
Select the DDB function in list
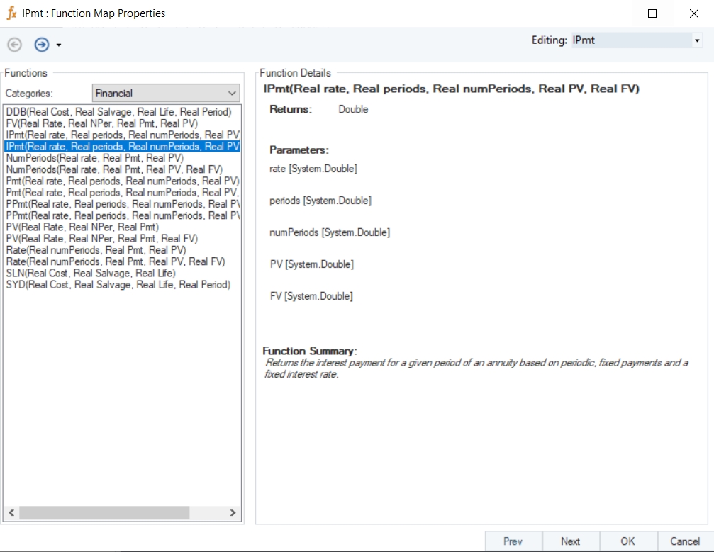tap(118, 112)
